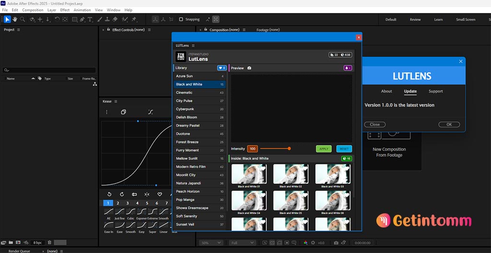Screen dimensions: 491x253
Task: Open the Project panel menu
Action: click(19, 30)
